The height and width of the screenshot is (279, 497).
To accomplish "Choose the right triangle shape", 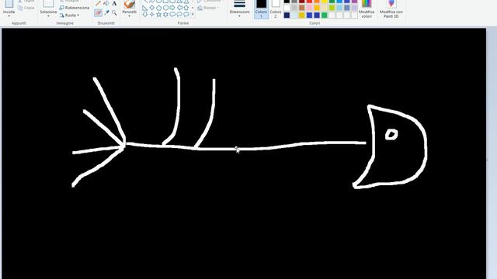I will tap(145, 8).
